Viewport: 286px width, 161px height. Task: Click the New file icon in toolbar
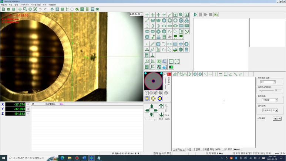click(3, 9)
